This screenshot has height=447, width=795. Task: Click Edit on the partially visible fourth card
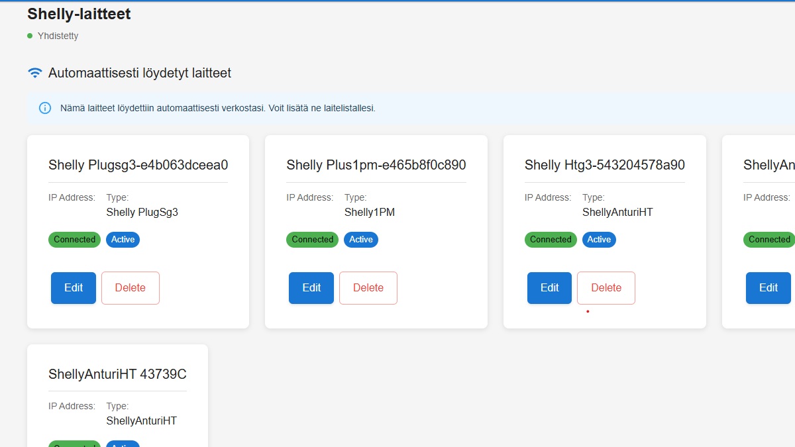click(x=768, y=288)
